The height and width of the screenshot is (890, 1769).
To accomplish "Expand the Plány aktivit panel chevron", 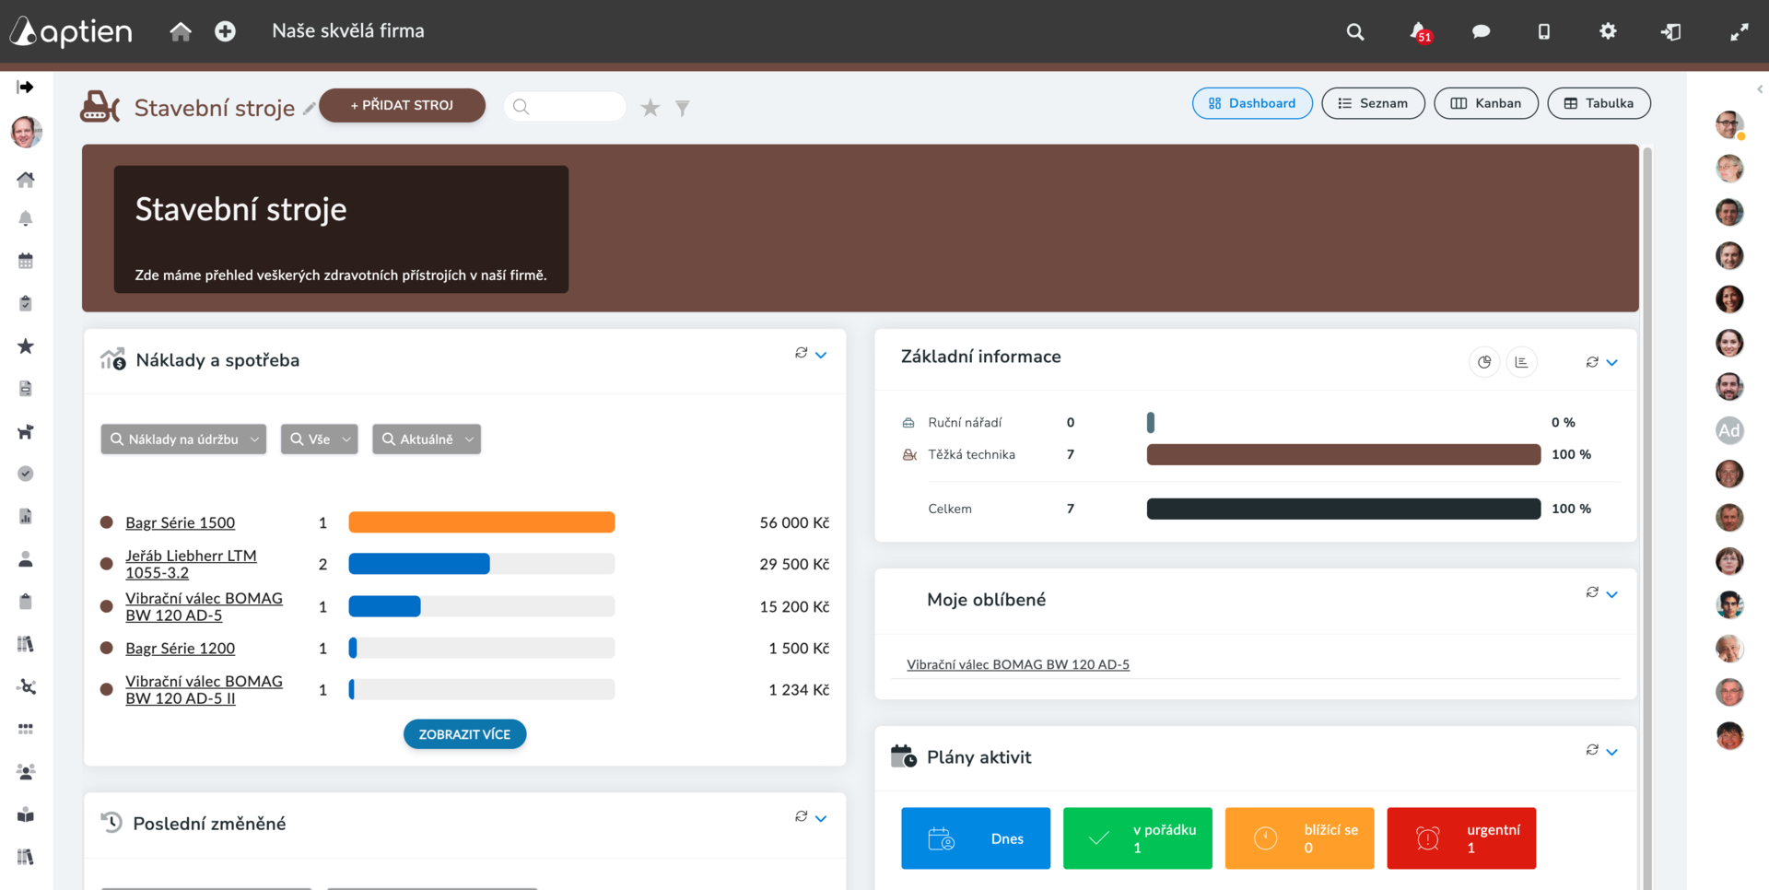I will [x=1612, y=752].
